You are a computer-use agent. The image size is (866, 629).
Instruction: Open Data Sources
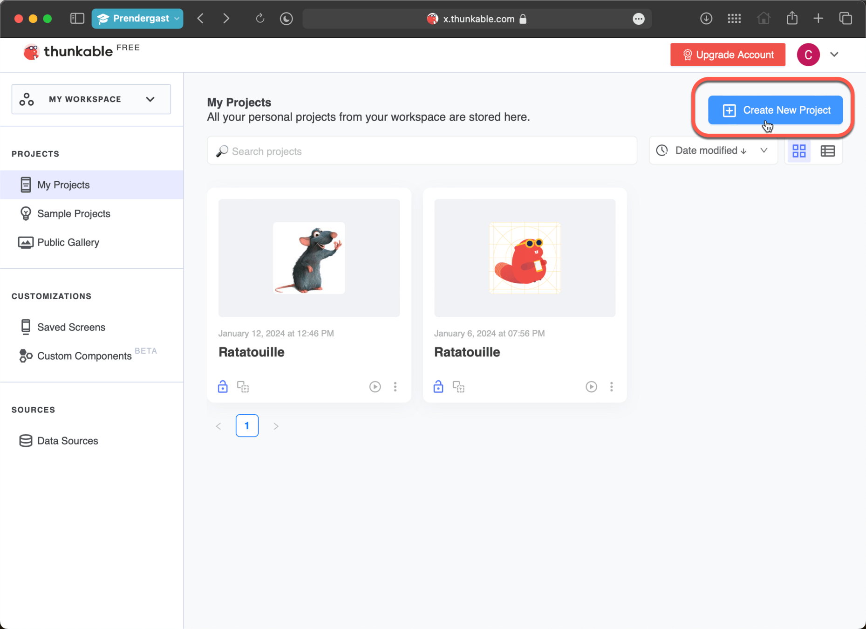[68, 440]
